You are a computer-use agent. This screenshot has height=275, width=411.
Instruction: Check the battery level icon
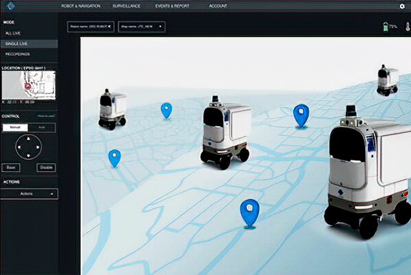pyautogui.click(x=385, y=27)
